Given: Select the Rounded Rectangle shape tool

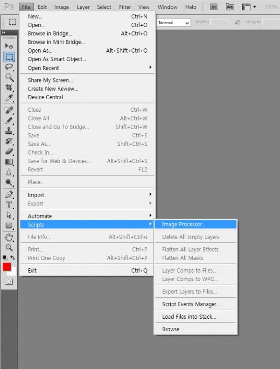Looking at the screenshot, I should [9, 225].
